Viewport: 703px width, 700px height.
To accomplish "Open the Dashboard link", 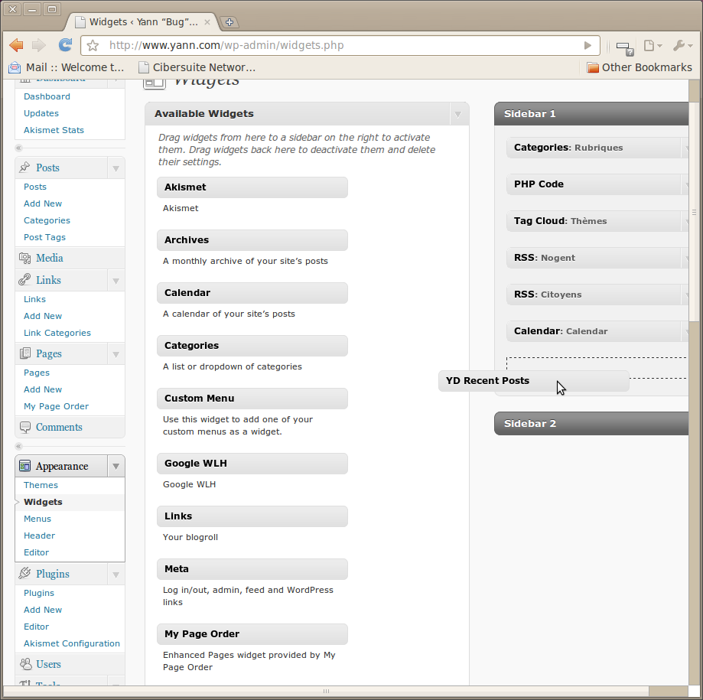I will tap(47, 96).
